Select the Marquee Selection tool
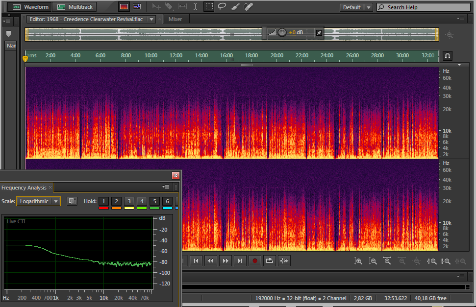 (x=209, y=7)
